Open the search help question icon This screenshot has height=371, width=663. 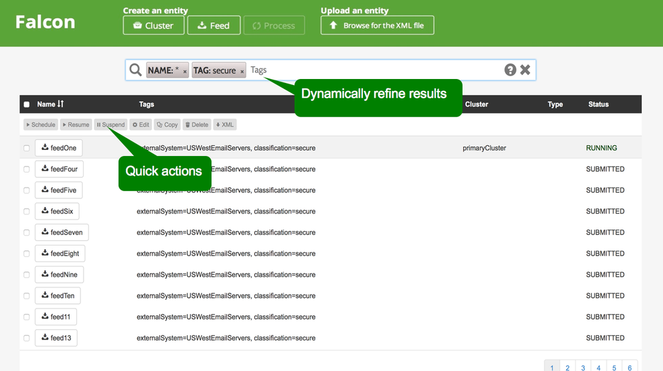510,70
